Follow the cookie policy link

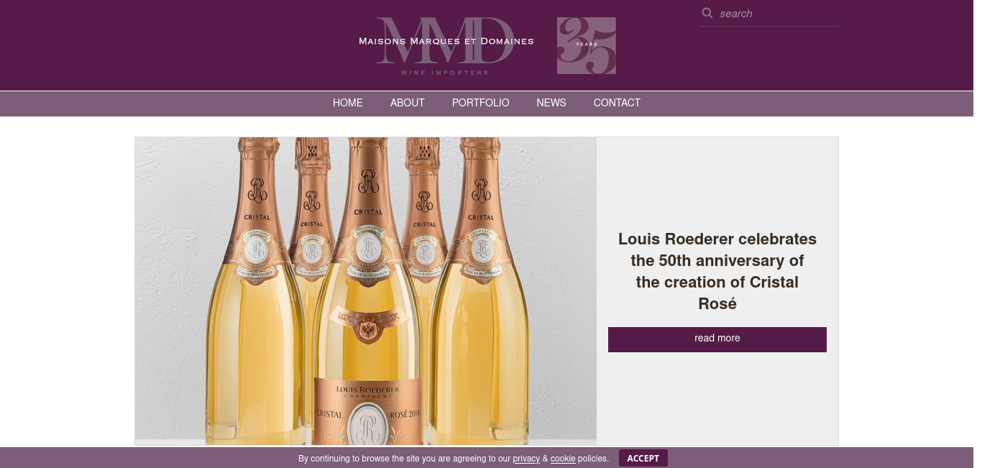click(x=563, y=459)
